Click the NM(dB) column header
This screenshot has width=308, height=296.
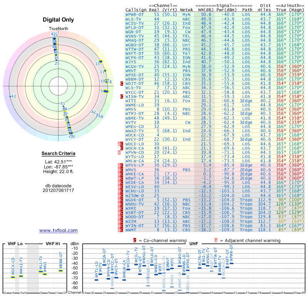coord(204,10)
